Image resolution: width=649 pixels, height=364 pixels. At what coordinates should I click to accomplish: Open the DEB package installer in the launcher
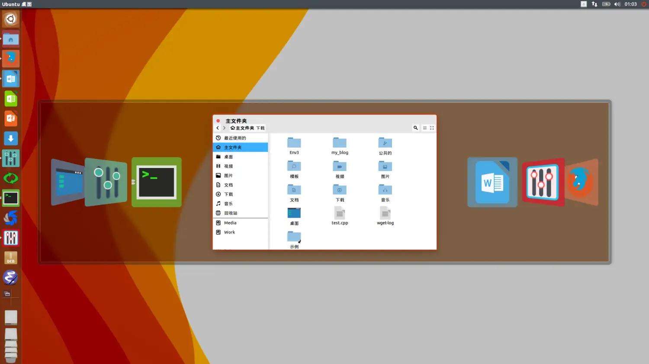pos(11,258)
